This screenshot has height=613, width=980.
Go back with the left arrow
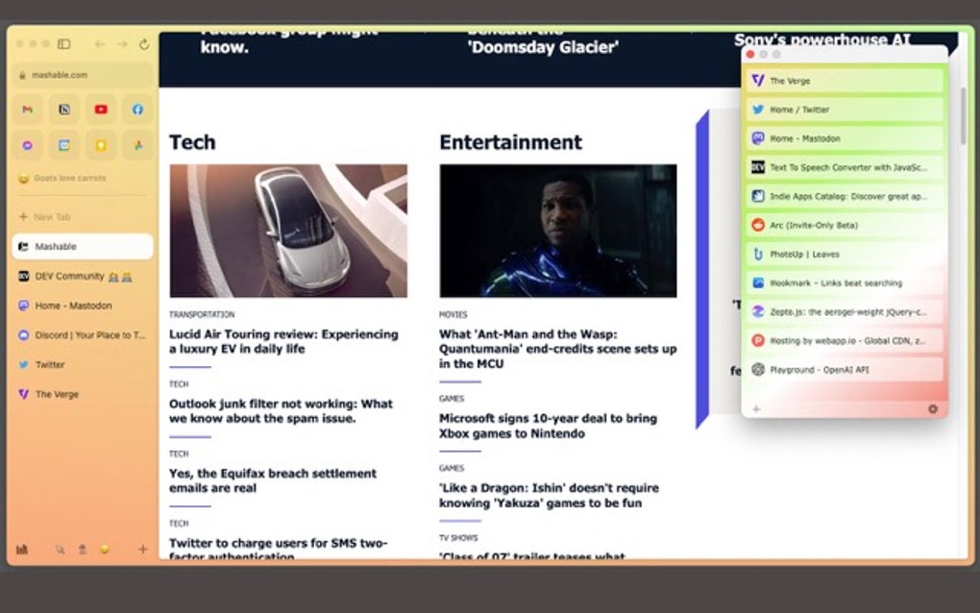(99, 44)
